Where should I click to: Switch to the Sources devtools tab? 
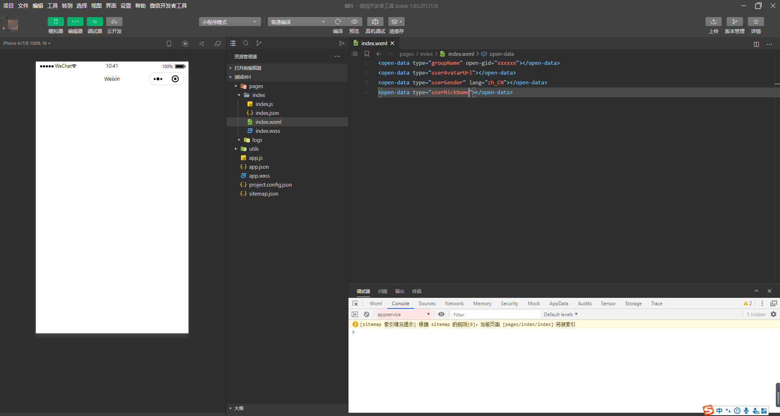pos(427,304)
